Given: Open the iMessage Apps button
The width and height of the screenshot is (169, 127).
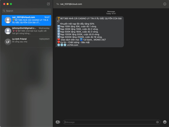Looking at the screenshot, I should (58, 122).
